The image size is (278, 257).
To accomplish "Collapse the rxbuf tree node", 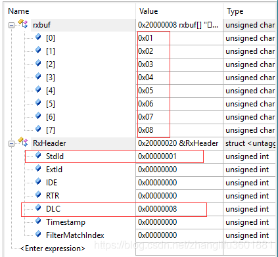I will [11, 26].
